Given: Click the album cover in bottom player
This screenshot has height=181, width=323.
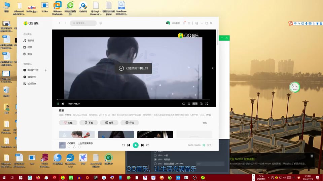Looking at the screenshot, I should click(62, 145).
